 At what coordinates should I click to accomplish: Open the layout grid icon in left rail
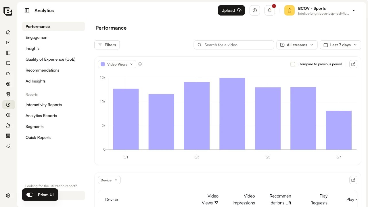point(8,53)
